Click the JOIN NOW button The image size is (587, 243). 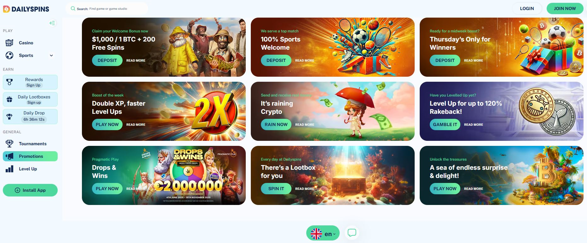point(565,8)
